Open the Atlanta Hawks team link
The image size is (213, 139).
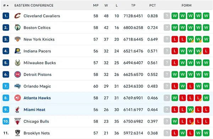click(37, 98)
